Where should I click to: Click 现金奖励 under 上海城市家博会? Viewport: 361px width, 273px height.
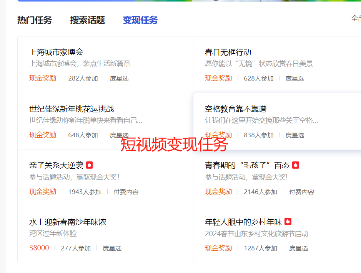43,78
